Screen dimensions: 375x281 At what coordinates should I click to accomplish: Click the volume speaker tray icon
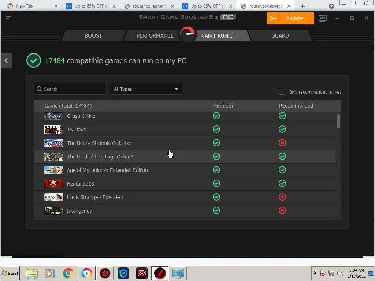click(x=340, y=273)
